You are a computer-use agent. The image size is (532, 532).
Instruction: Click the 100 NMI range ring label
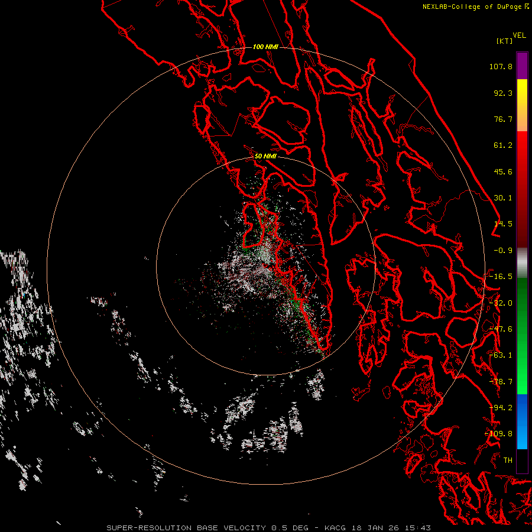point(265,47)
